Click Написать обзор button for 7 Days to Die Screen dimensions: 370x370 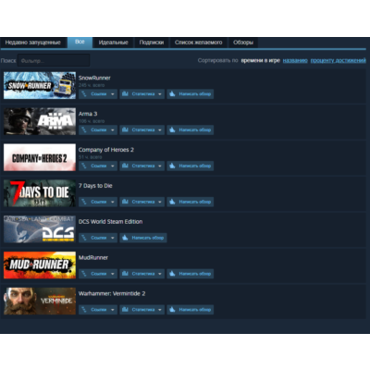pos(191,202)
